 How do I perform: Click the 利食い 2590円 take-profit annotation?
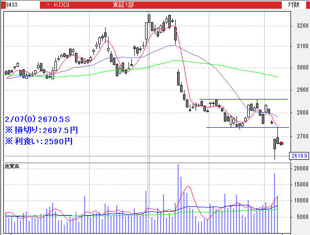tap(38, 141)
